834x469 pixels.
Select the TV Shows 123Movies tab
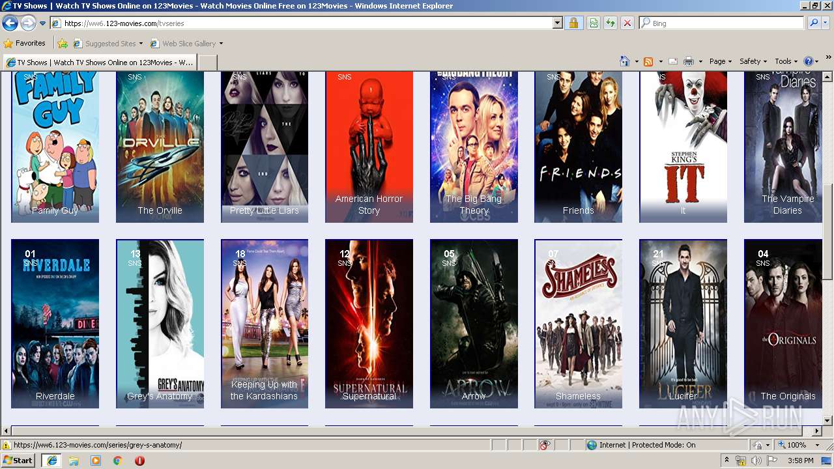[x=99, y=63]
